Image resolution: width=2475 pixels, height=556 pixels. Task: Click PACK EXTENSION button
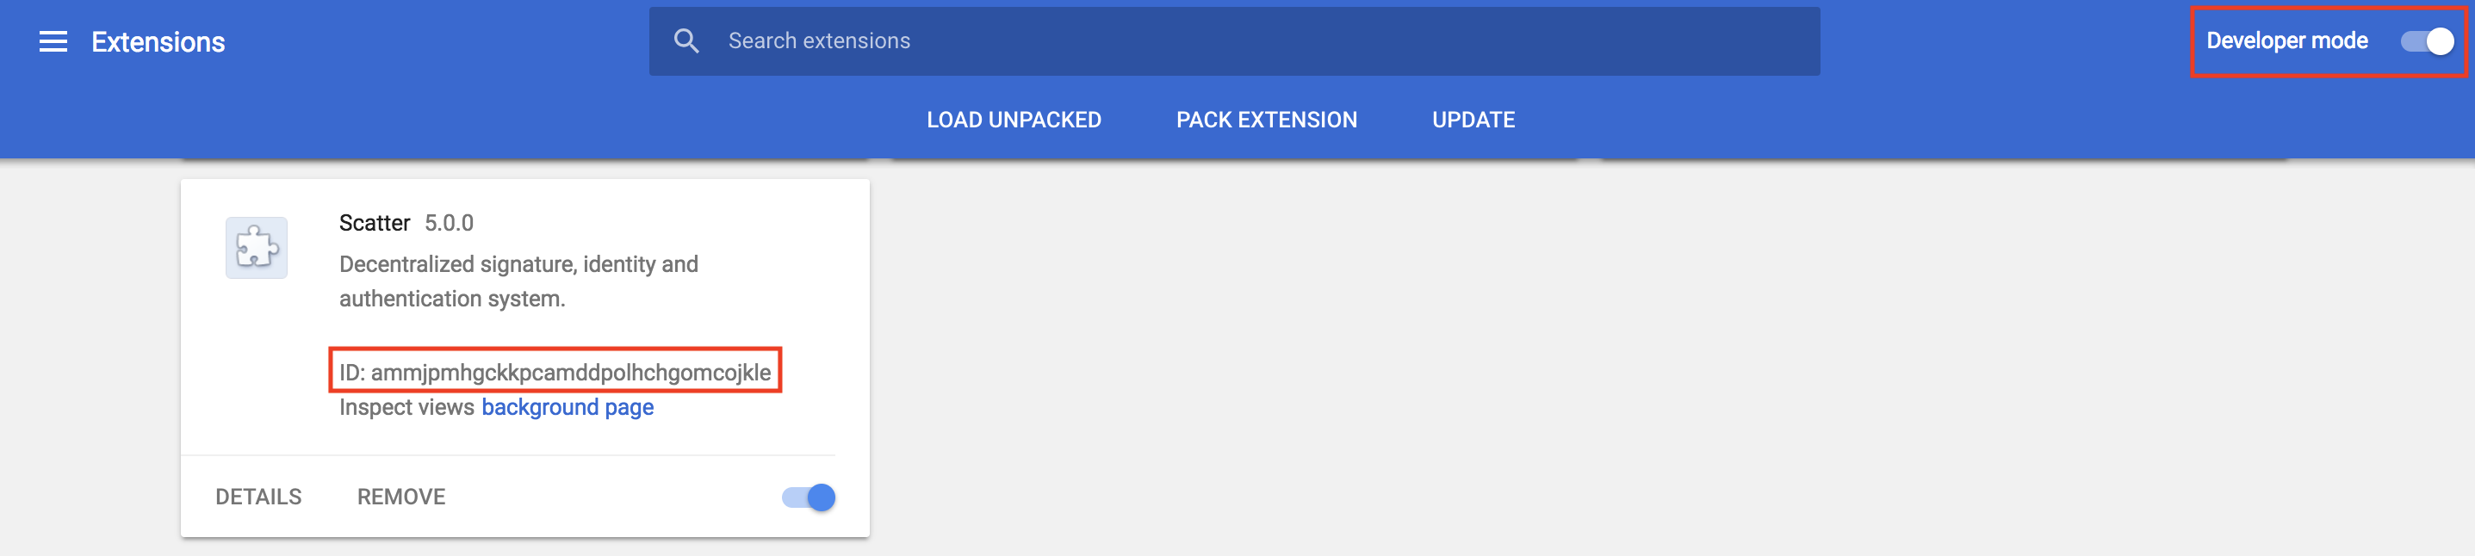point(1266,120)
